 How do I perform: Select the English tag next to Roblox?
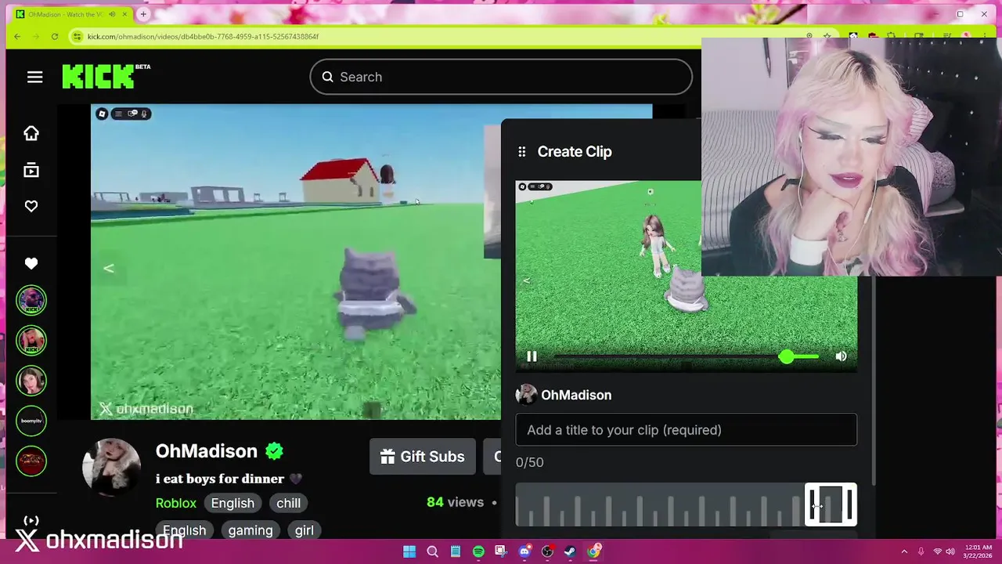232,503
